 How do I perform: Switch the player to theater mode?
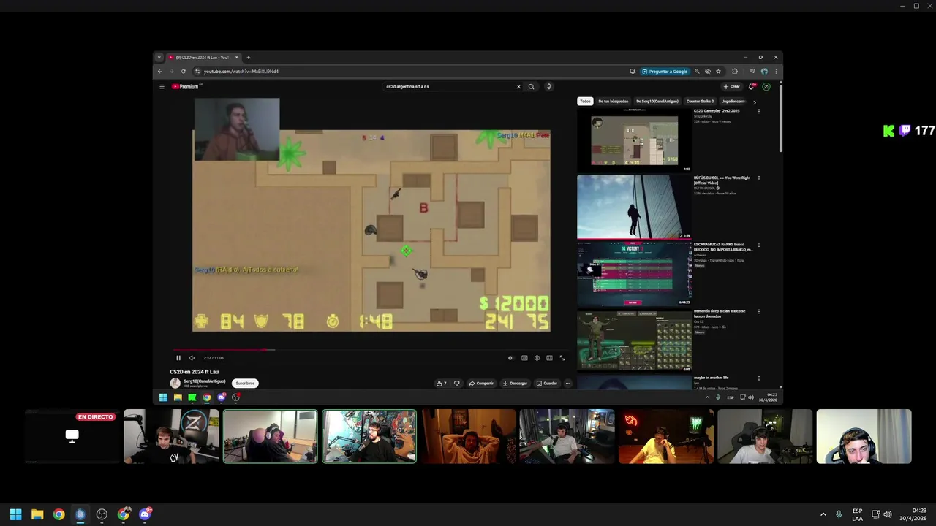[x=549, y=358]
